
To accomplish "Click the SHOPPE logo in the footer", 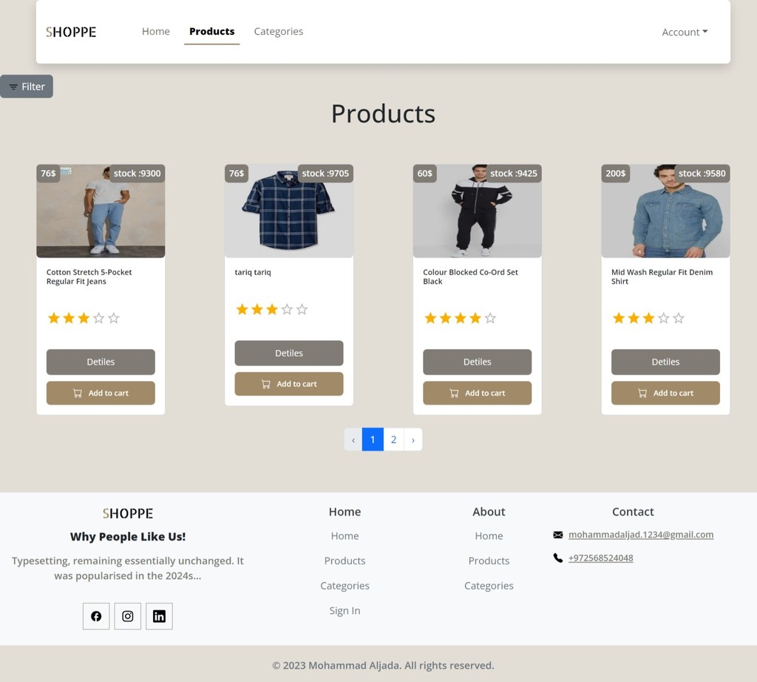I will pos(127,513).
